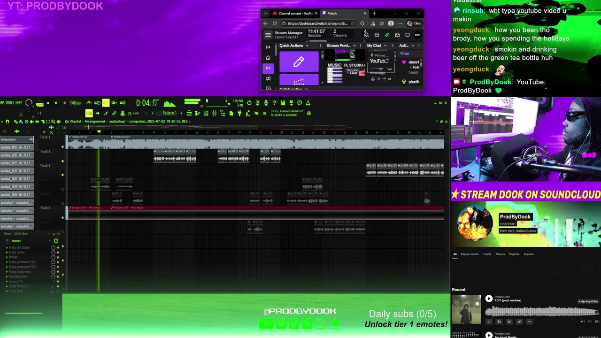Toggle the metronome icon in FL Studio

[x=89, y=103]
